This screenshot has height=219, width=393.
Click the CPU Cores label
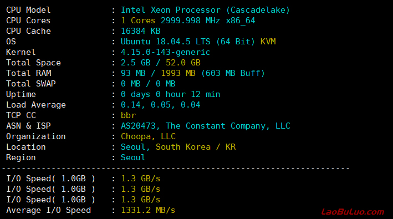(x=28, y=21)
